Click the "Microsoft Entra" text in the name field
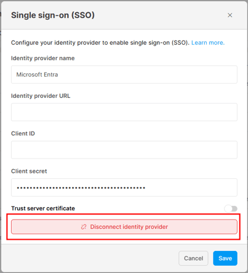Screen dimensions: 248x273 click(37, 74)
